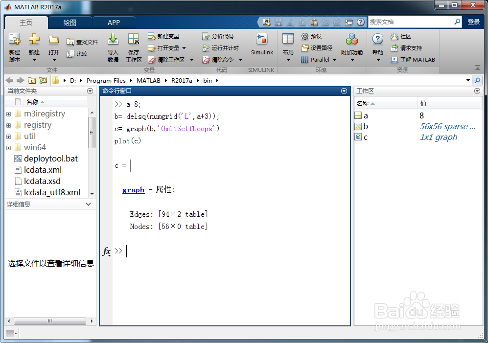The image size is (488, 343).
Task: Select deploytool.bat in current folder
Action: pyautogui.click(x=46, y=159)
